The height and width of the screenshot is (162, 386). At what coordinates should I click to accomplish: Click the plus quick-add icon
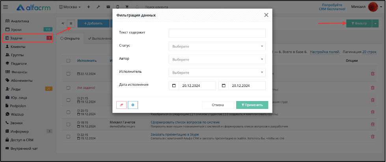coord(89,7)
